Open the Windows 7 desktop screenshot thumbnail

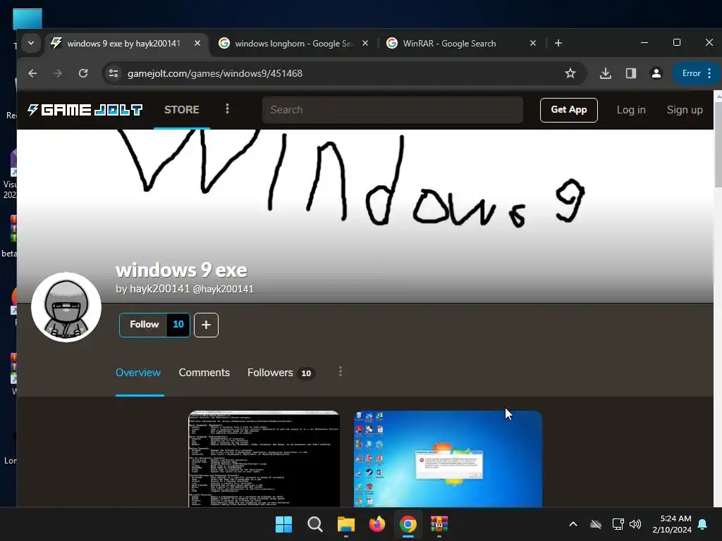[448, 459]
